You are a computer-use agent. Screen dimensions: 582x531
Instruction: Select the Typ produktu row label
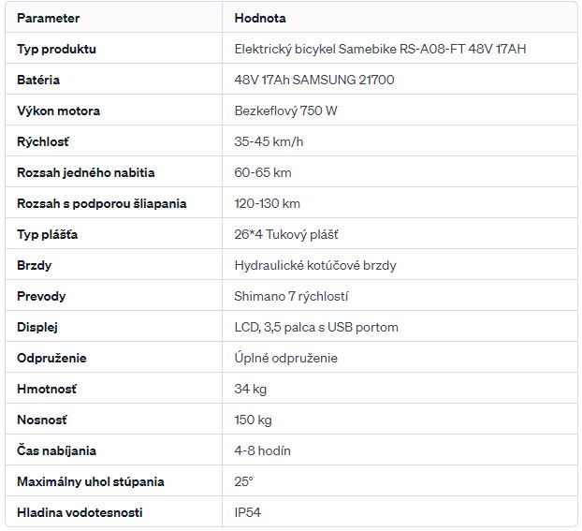tap(56, 49)
